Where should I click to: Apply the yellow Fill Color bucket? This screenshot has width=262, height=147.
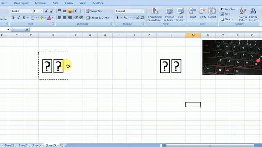click(x=42, y=18)
